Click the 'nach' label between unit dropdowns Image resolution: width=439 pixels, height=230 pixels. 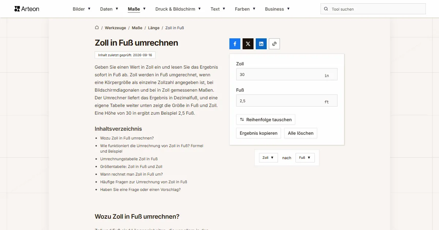pos(287,158)
